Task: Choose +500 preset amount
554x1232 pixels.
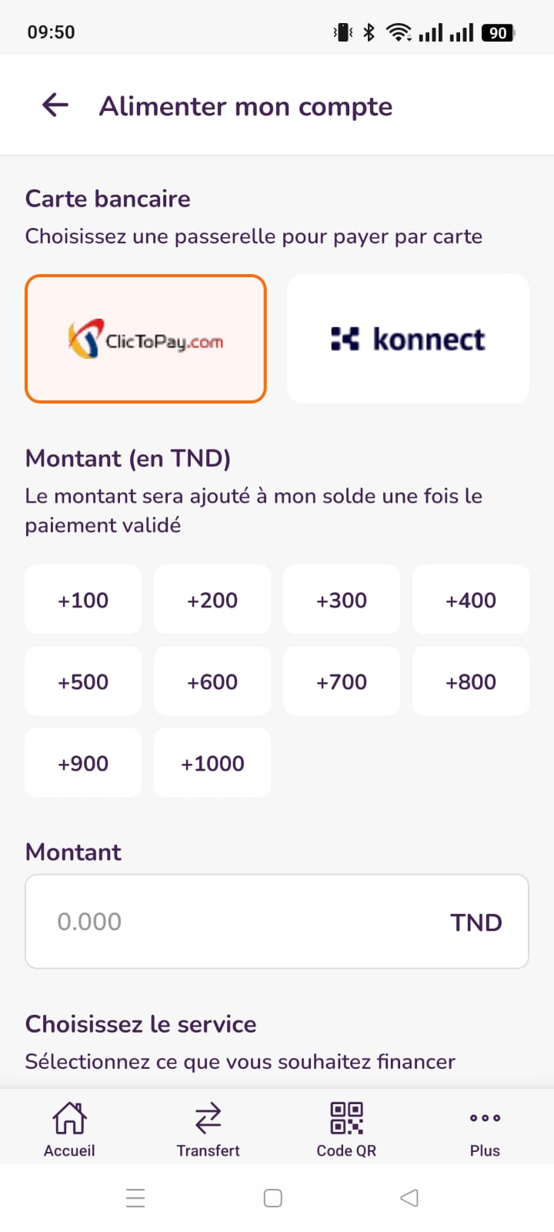Action: [83, 681]
